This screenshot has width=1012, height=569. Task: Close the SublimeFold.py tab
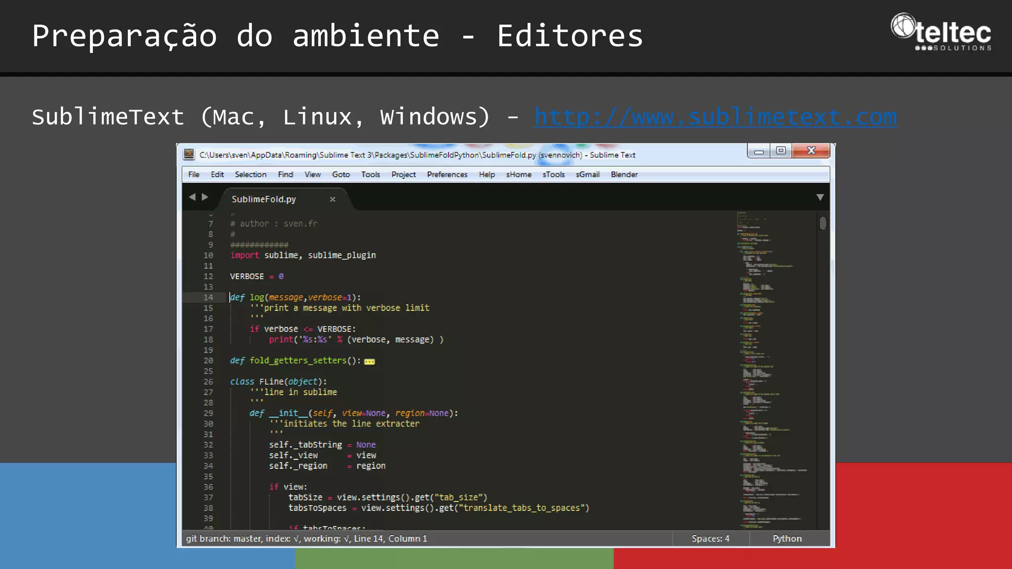pyautogui.click(x=333, y=199)
